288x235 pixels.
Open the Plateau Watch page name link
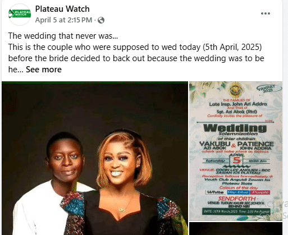tap(62, 9)
